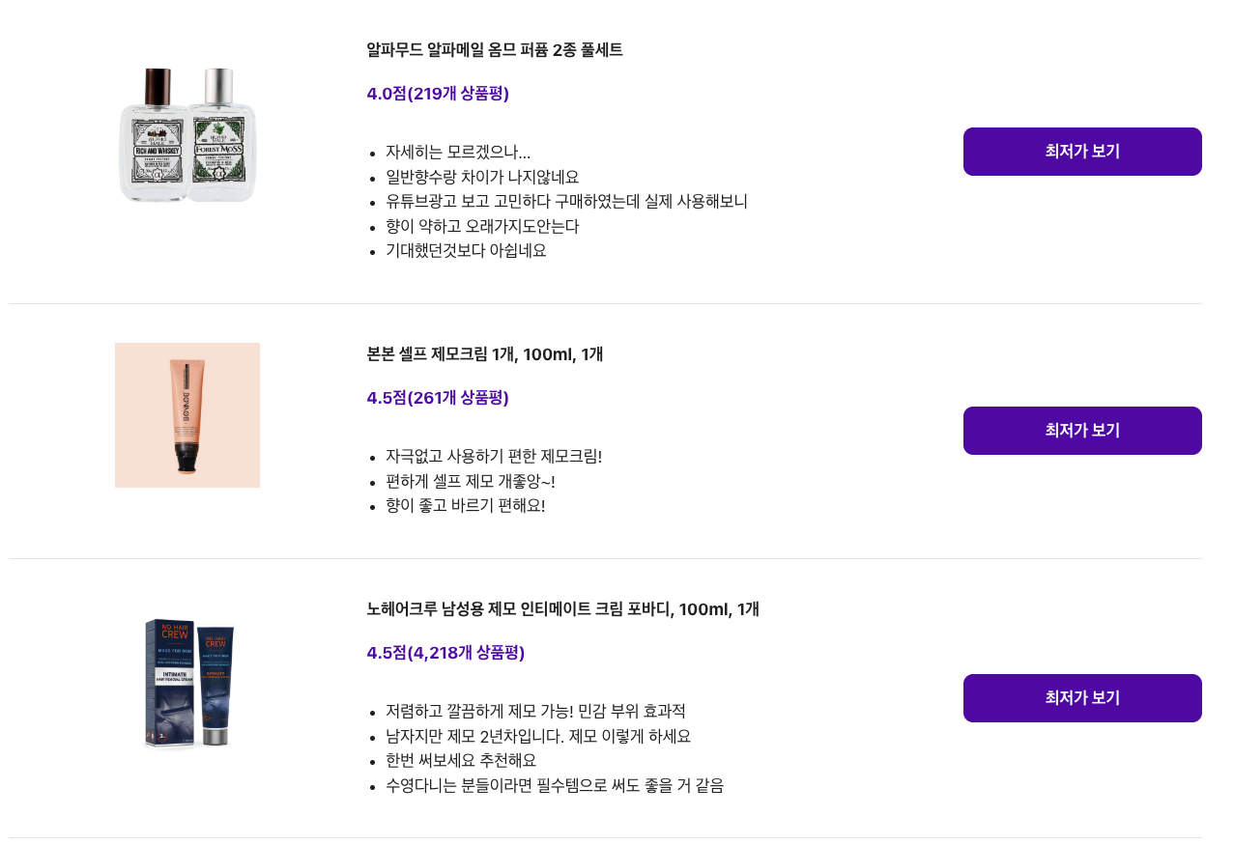
Task: Click the 알파무드 perfume set thumbnail
Action: click(187, 135)
